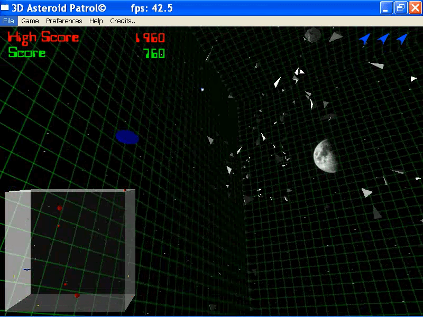Click the green Score value 760
The width and height of the screenshot is (423, 317).
154,53
